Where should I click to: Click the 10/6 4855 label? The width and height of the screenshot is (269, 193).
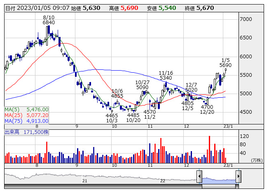117,94
